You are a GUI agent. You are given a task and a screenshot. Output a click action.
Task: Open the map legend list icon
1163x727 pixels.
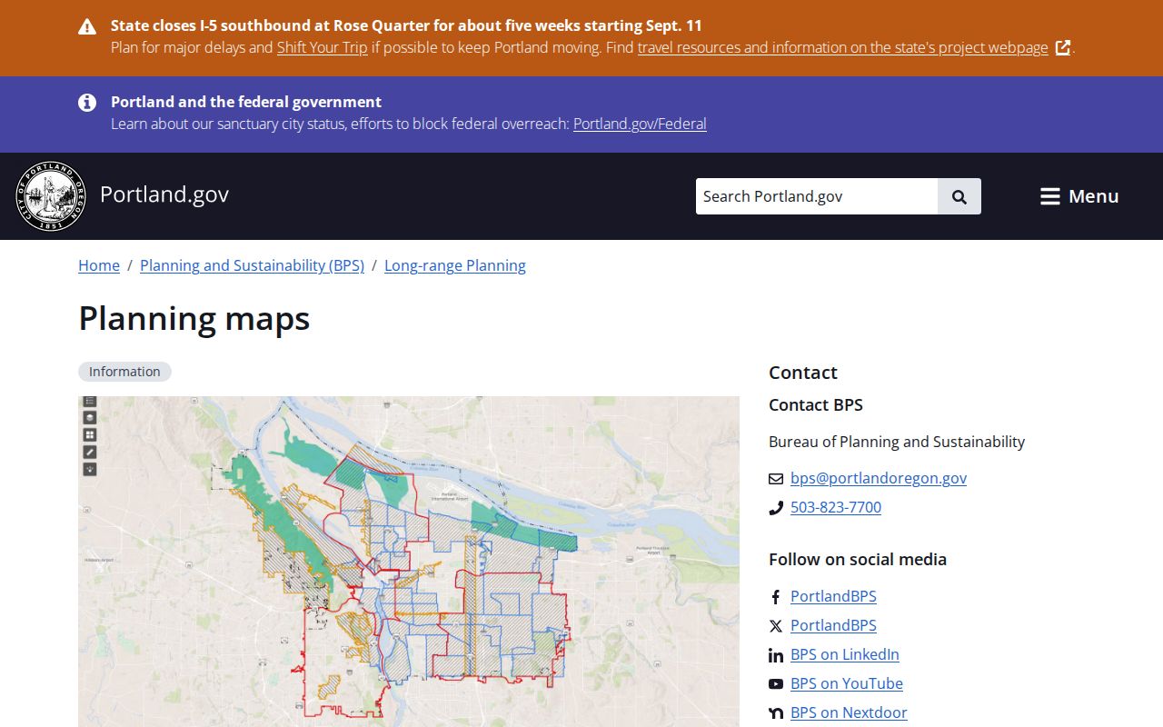click(x=90, y=401)
